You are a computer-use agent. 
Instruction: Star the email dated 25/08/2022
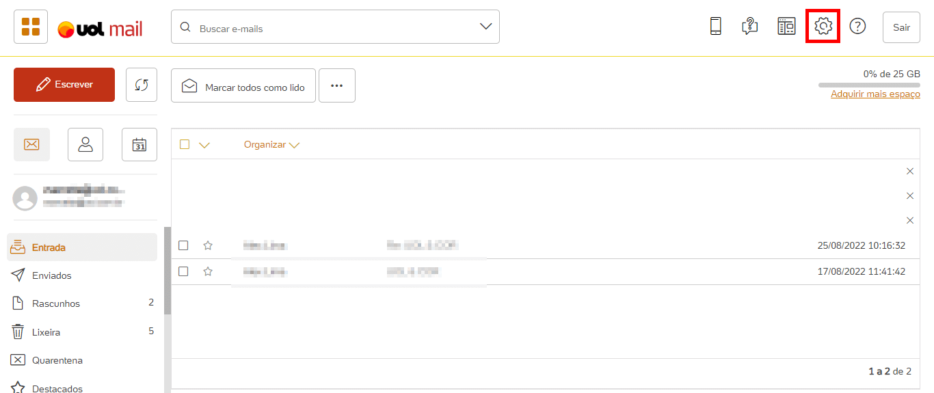click(x=208, y=245)
